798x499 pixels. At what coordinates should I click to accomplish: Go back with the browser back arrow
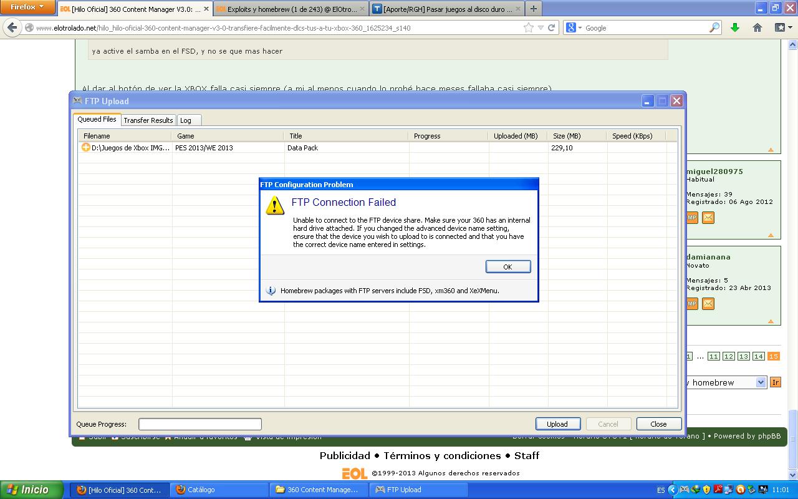point(12,27)
